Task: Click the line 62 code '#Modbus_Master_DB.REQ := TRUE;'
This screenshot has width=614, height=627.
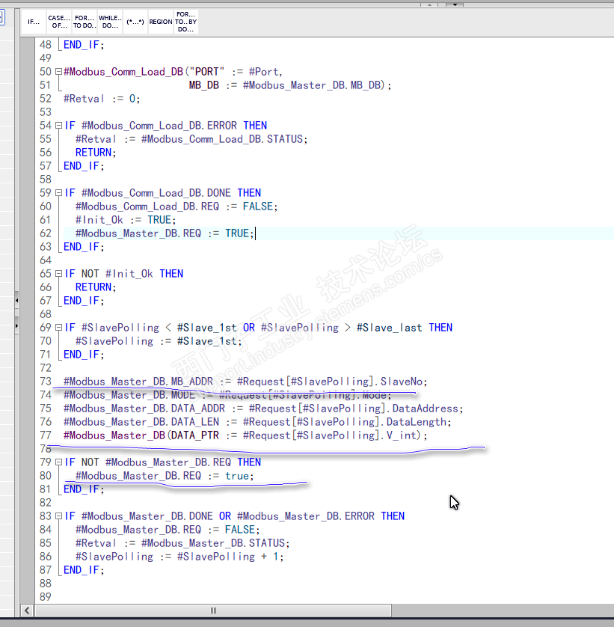Action: click(165, 233)
